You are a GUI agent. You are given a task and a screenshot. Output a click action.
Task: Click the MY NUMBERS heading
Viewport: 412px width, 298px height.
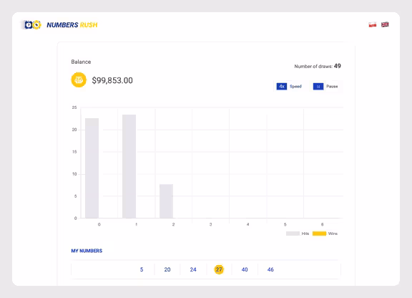pos(87,251)
